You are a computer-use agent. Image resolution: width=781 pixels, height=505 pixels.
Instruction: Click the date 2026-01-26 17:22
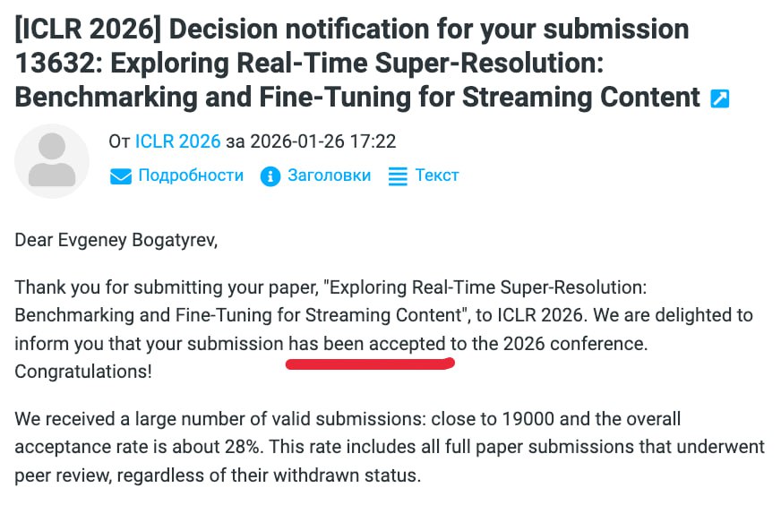[x=322, y=141]
